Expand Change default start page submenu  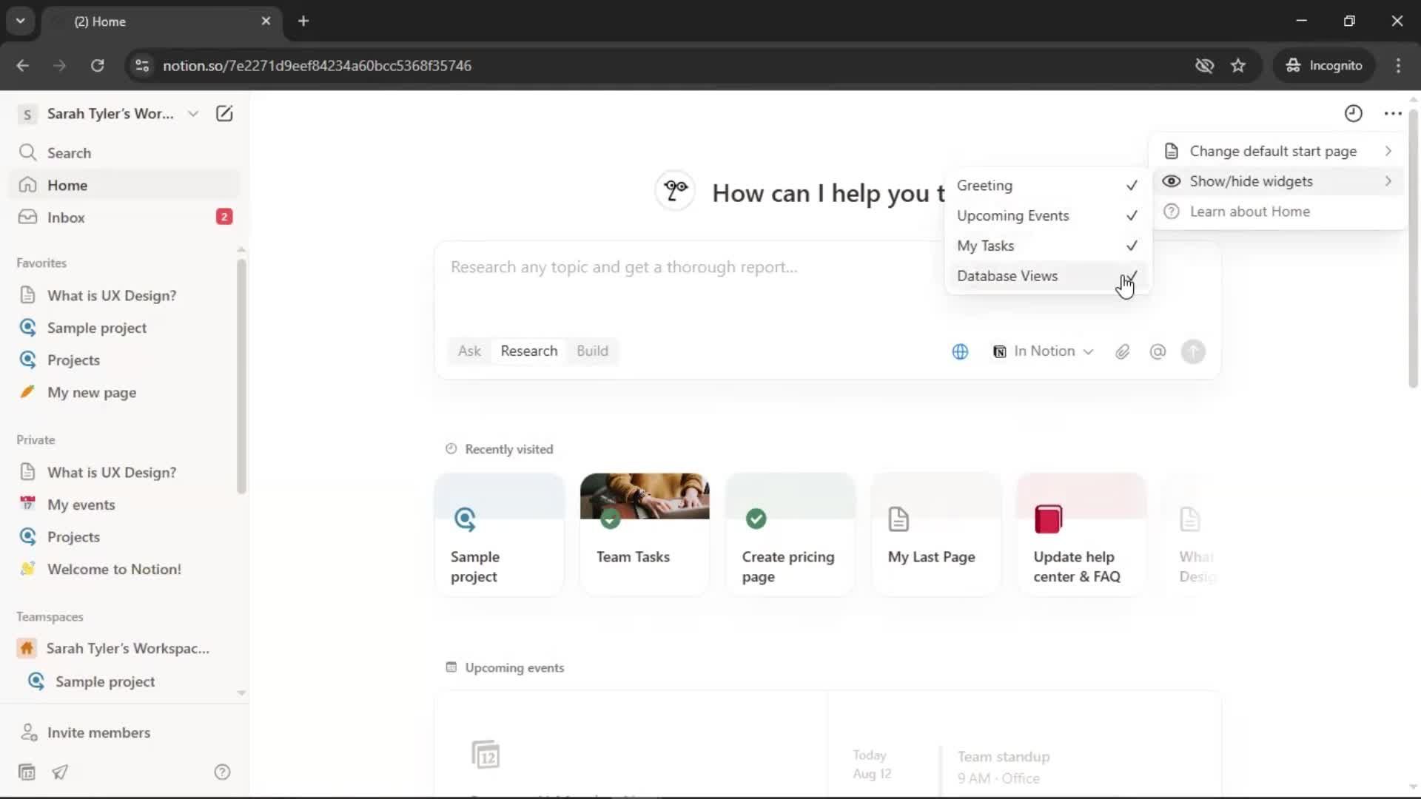[1278, 151]
